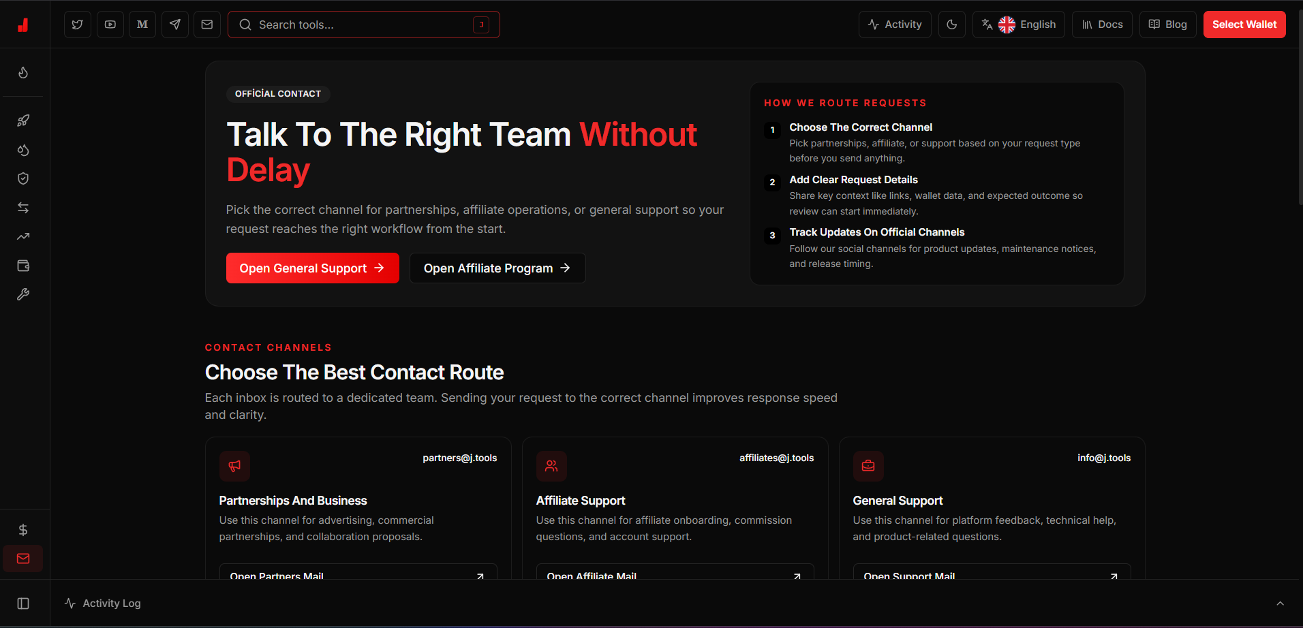The height and width of the screenshot is (628, 1303).
Task: Click the Choose The Correct Channel step title
Action: [861, 127]
